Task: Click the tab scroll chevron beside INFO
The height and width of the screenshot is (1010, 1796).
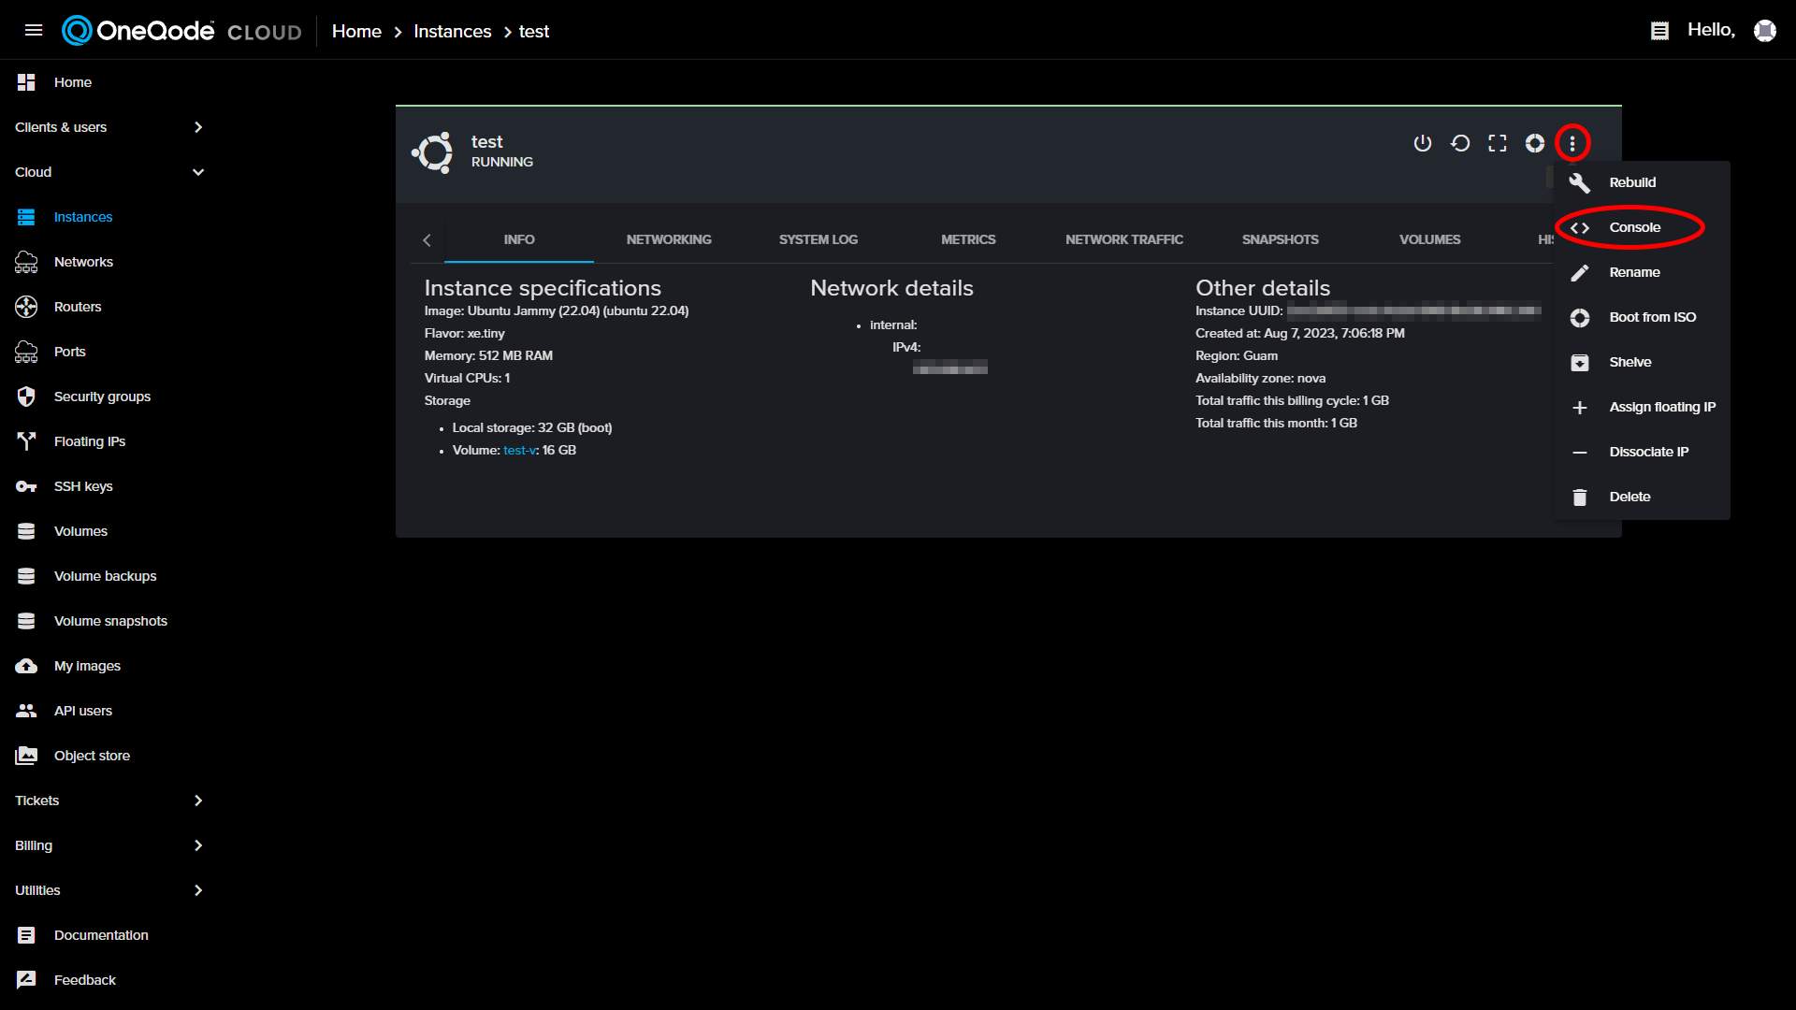Action: coord(427,239)
